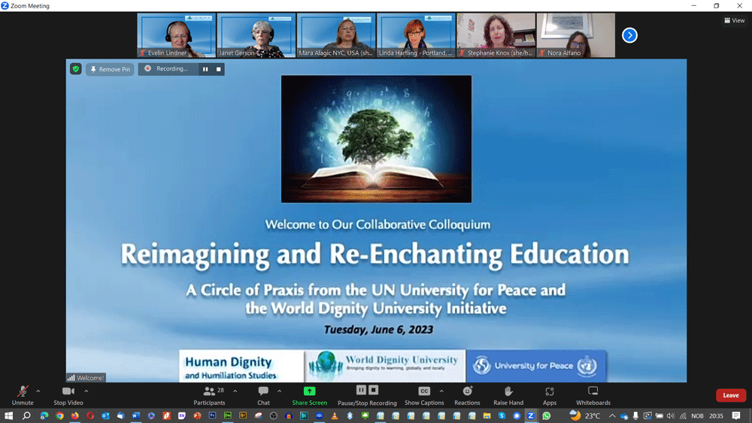Pause recording from top-left indicator
Image resolution: width=752 pixels, height=423 pixels.
(205, 69)
